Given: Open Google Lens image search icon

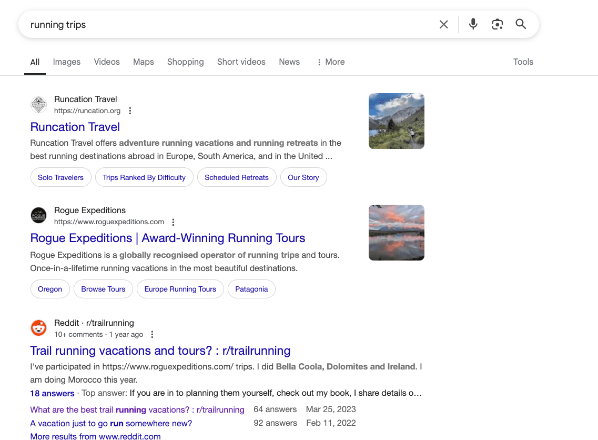Looking at the screenshot, I should pos(497,24).
